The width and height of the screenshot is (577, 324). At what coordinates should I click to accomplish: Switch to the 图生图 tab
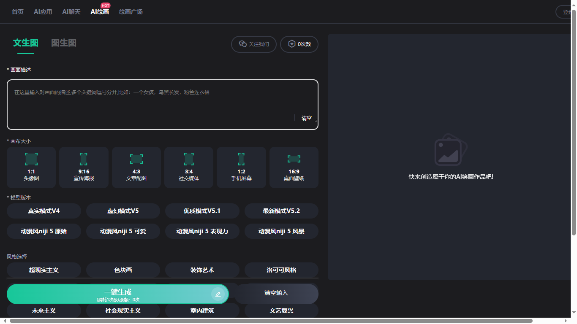64,43
